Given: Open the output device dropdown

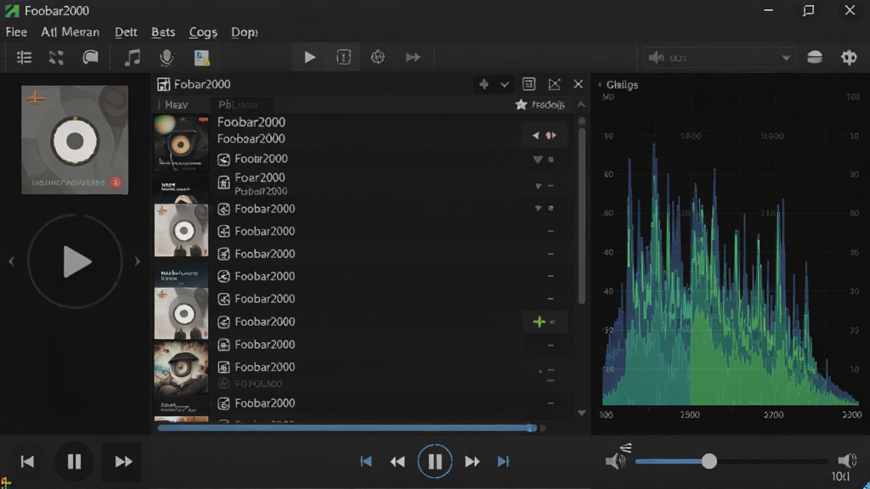Looking at the screenshot, I should click(719, 58).
